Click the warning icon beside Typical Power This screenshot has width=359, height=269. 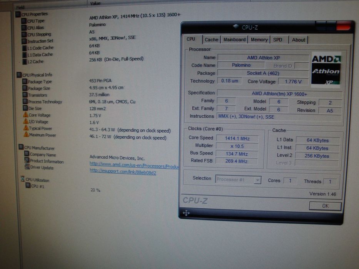click(x=26, y=128)
